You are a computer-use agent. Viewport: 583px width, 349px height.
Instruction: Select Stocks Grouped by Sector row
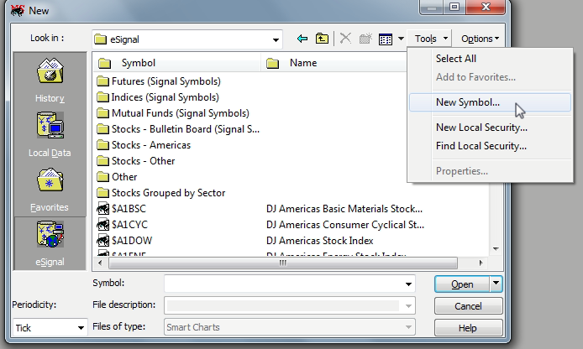click(x=160, y=193)
